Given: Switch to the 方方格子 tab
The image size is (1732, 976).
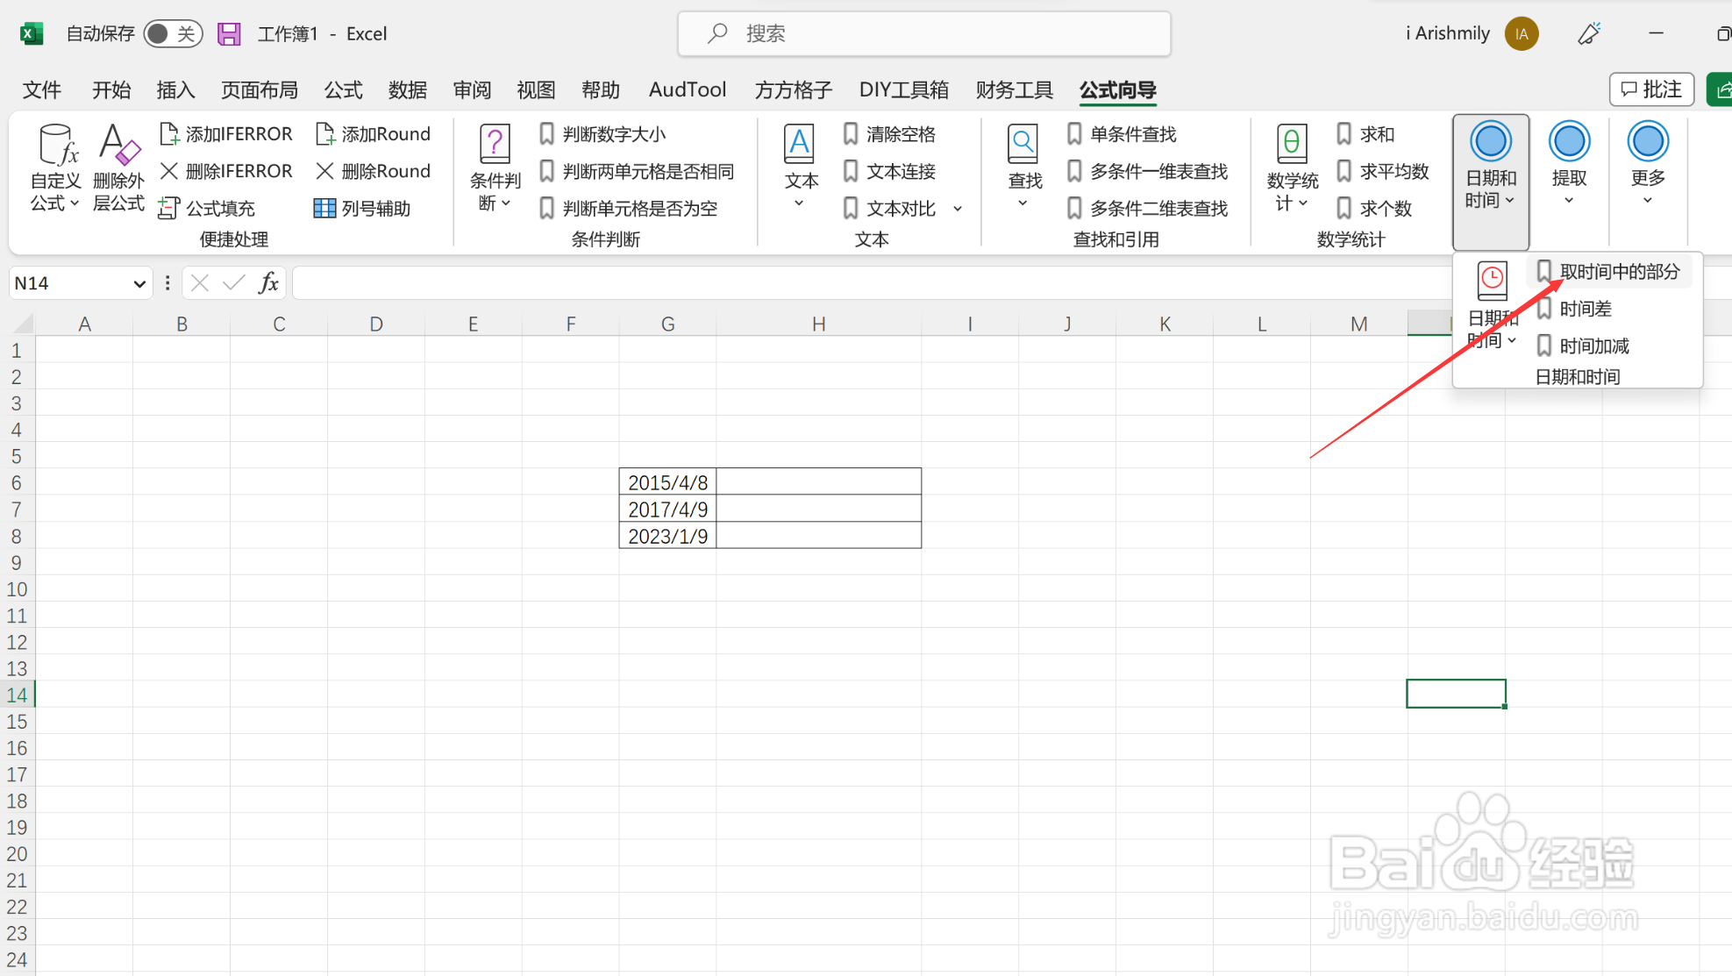Looking at the screenshot, I should click(x=794, y=89).
